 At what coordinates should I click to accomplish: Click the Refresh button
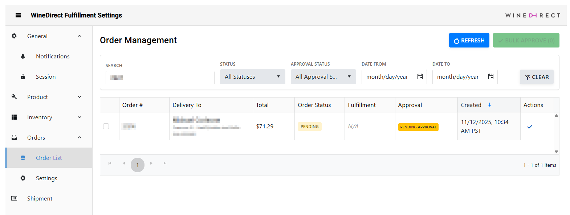(x=469, y=40)
